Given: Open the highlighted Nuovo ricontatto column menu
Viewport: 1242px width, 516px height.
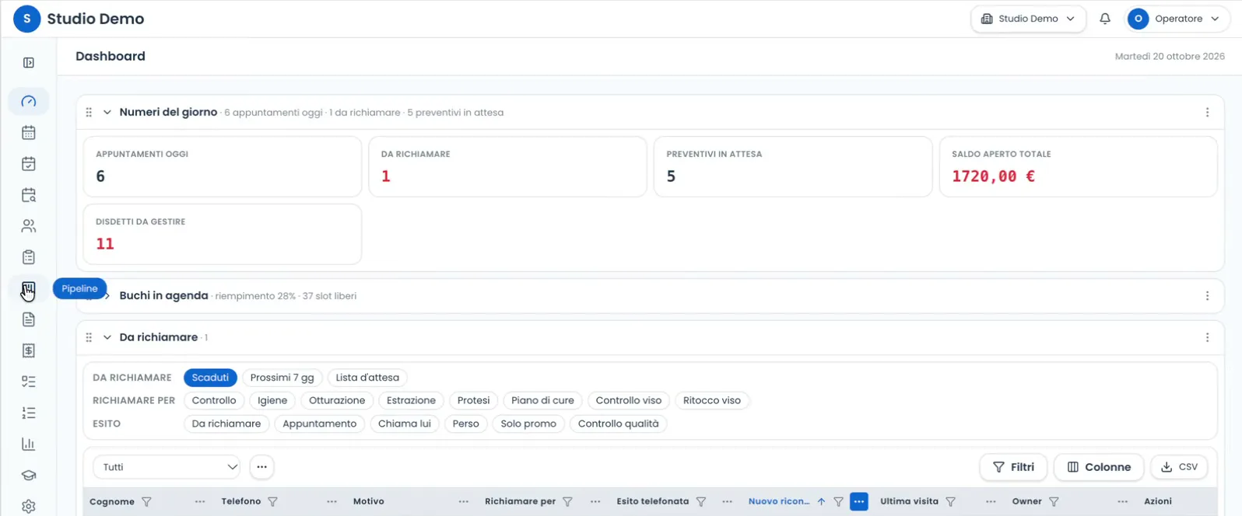Looking at the screenshot, I should pyautogui.click(x=859, y=502).
